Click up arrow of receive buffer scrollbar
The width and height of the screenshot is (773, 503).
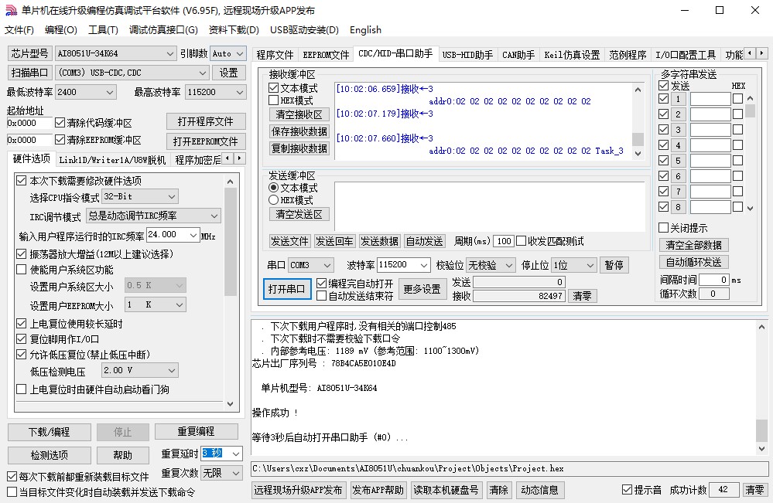point(638,90)
